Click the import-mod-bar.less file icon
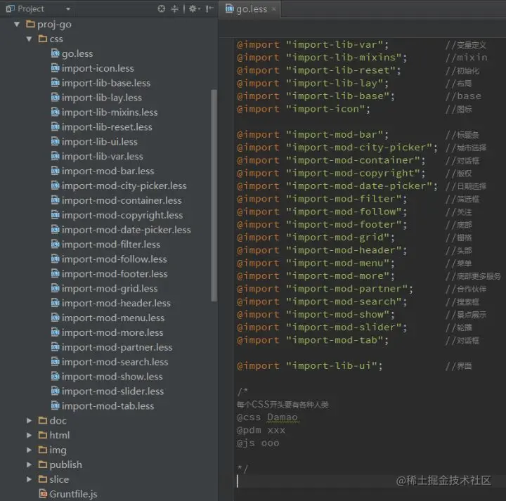This screenshot has width=506, height=501. coord(56,171)
